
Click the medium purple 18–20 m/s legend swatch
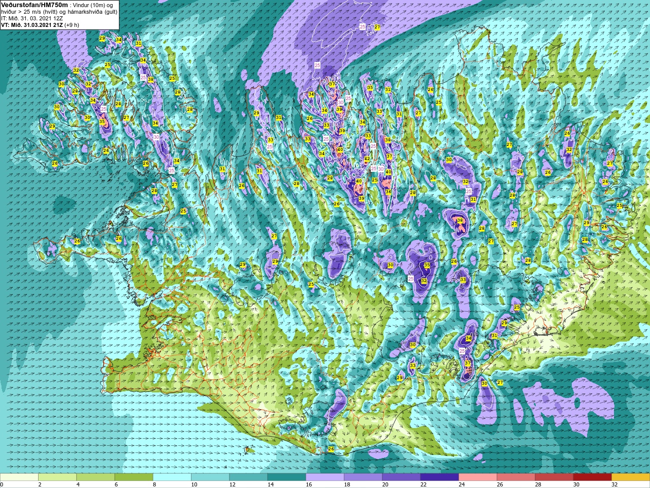[x=363, y=477]
